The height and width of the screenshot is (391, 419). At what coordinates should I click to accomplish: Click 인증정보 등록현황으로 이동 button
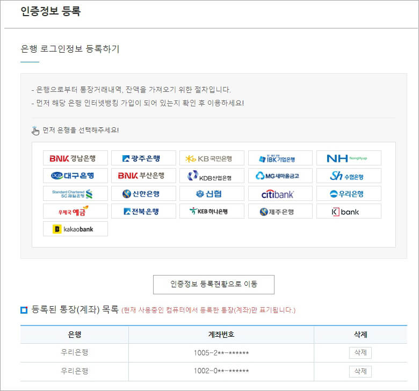(213, 284)
